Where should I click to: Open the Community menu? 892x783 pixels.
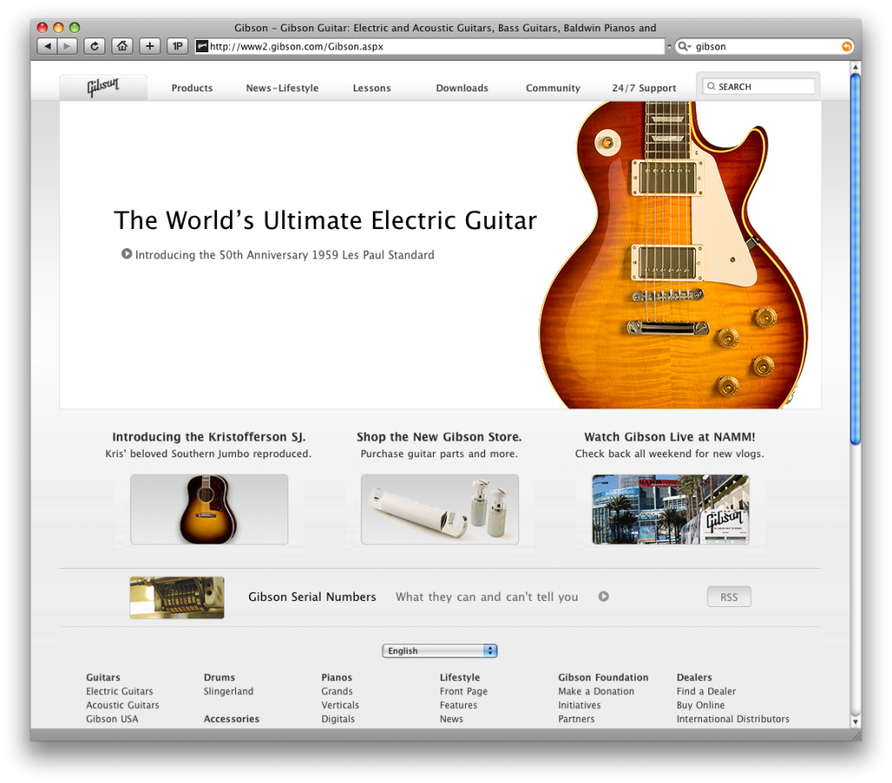553,88
